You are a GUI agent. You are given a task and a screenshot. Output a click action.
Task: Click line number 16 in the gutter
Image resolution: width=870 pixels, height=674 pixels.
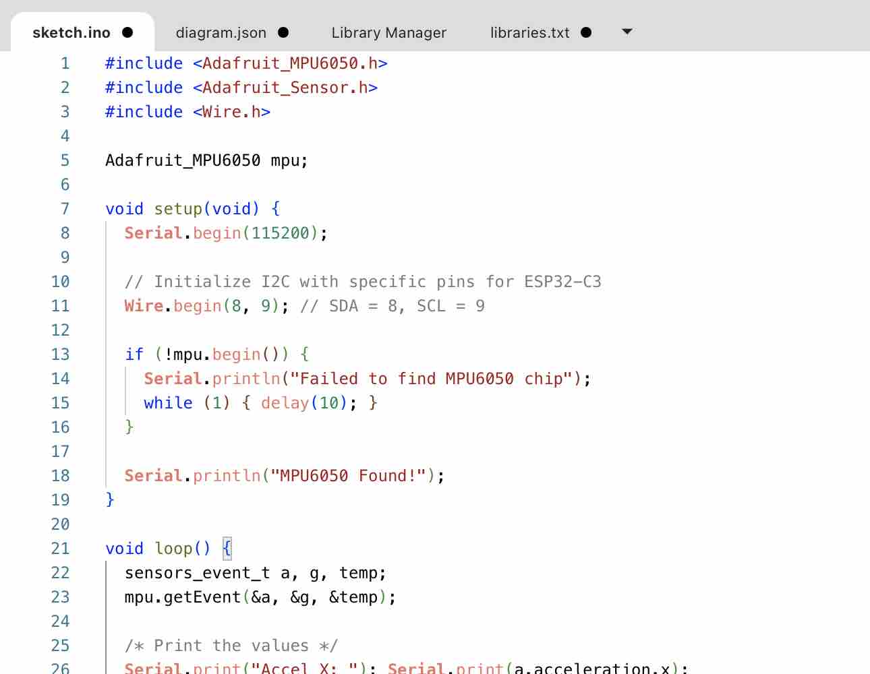(x=60, y=427)
